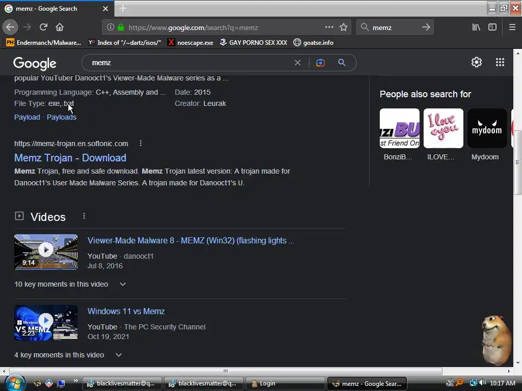Search by image with camera icon

(x=320, y=63)
